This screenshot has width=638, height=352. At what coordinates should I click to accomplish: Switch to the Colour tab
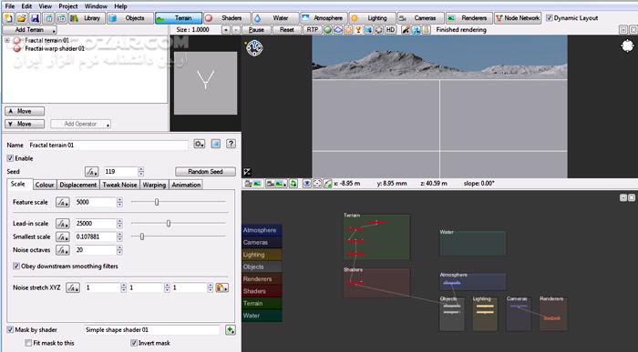click(x=45, y=185)
